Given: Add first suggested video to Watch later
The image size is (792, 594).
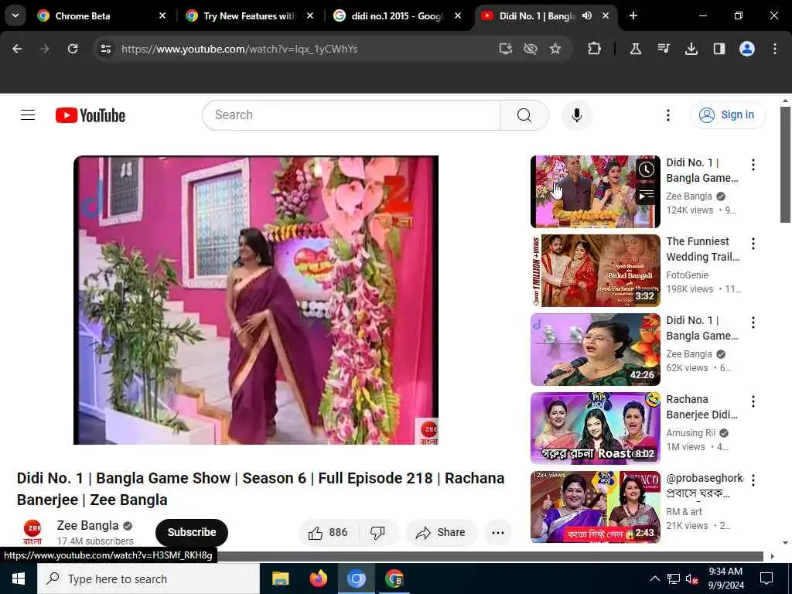Looking at the screenshot, I should point(646,169).
